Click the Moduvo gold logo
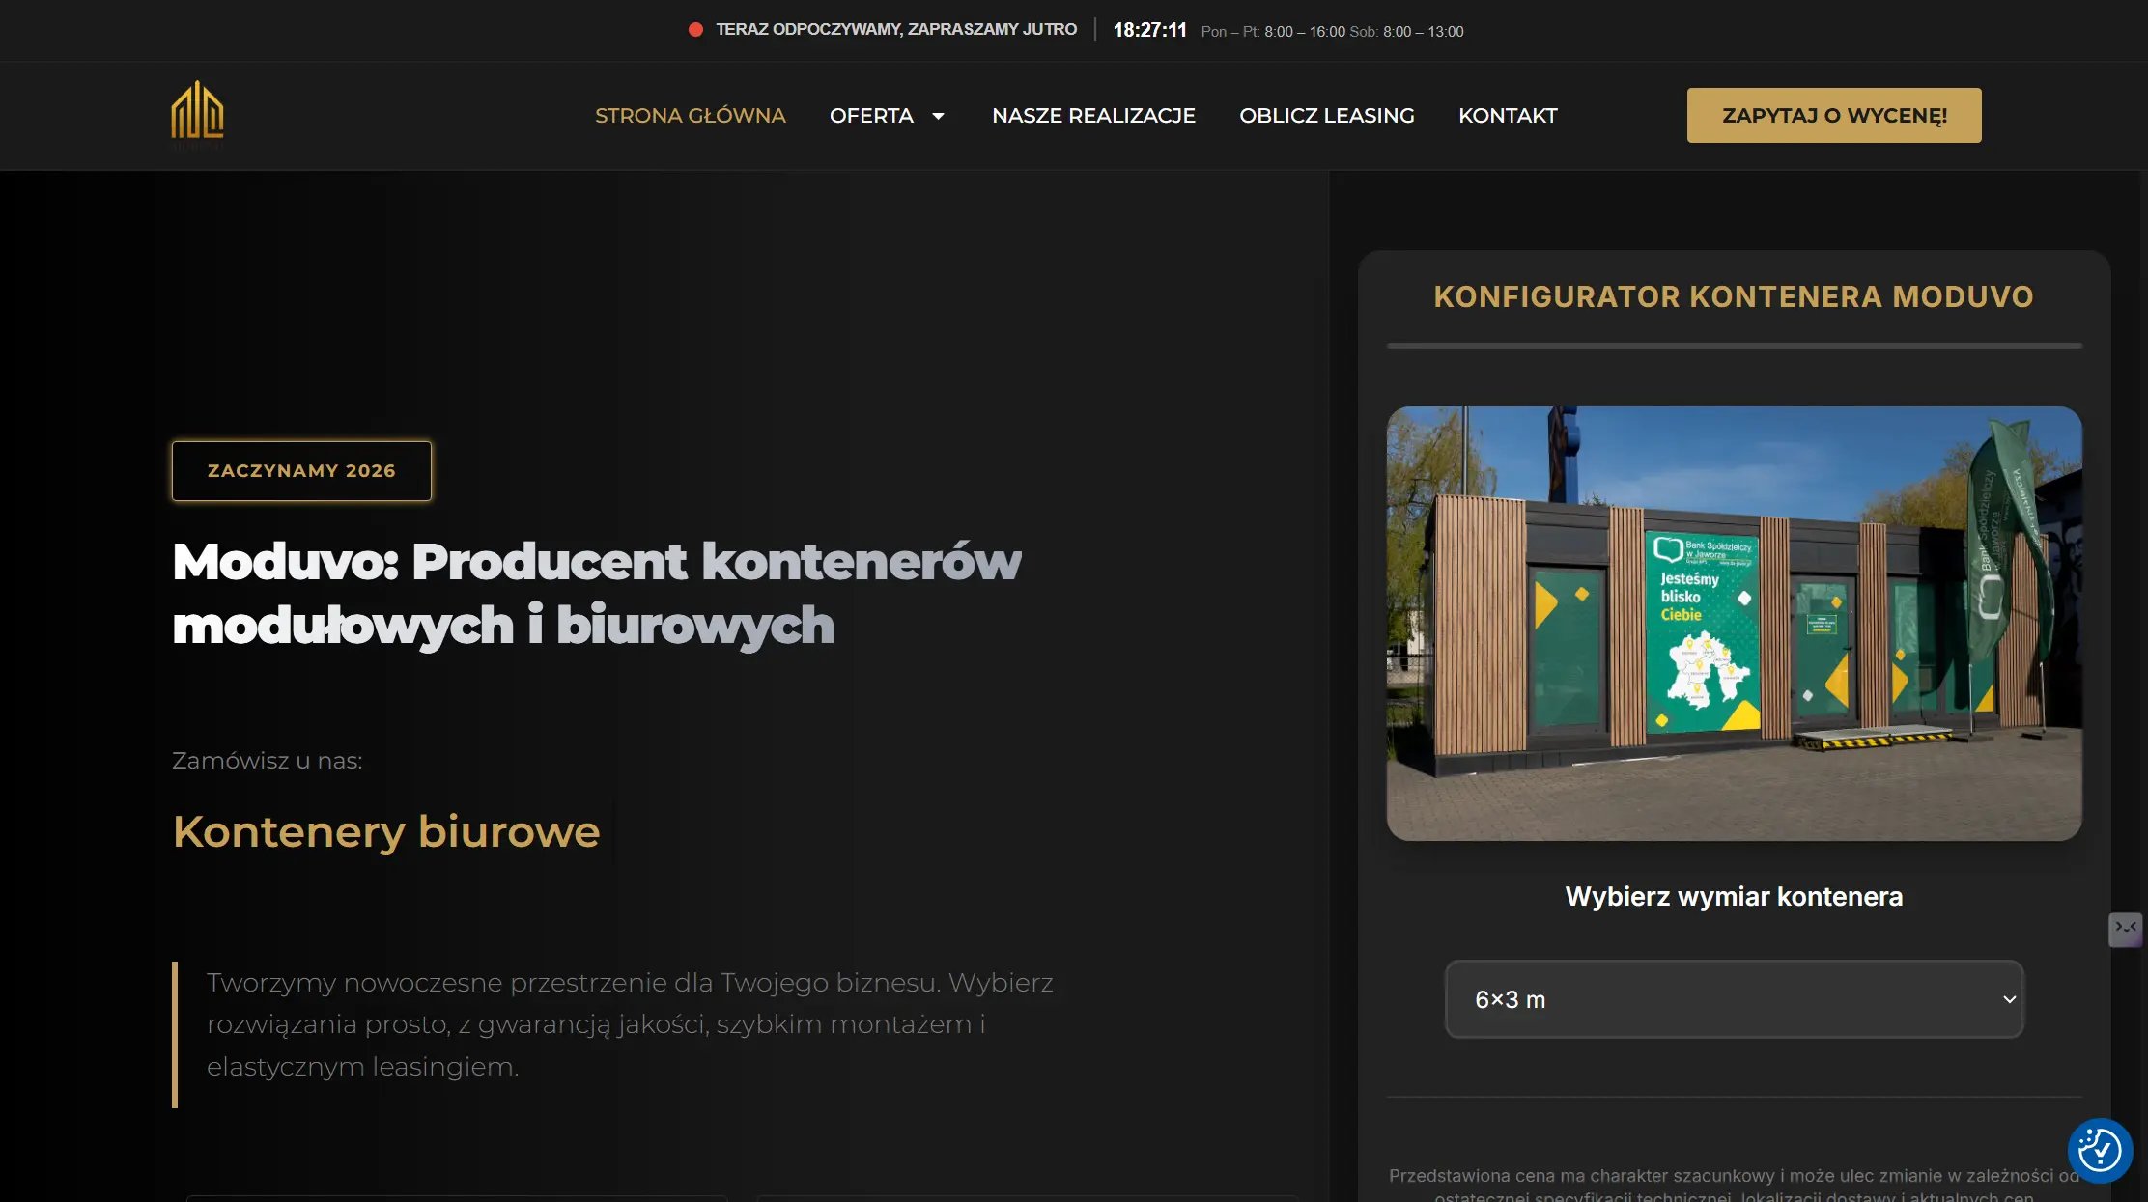Screen dimensions: 2148x1202 (197, 115)
